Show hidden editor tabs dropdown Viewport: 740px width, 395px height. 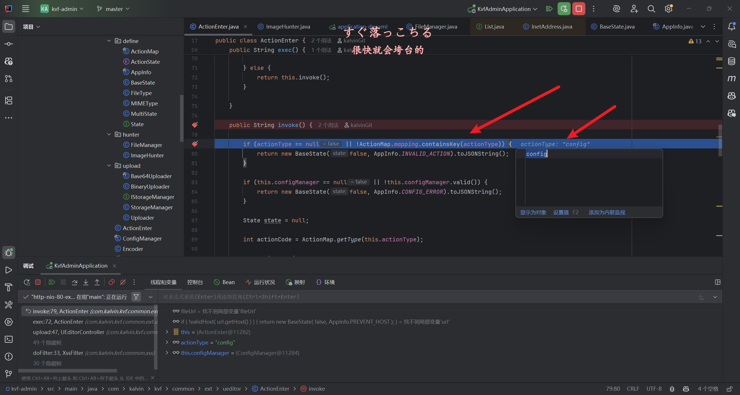(703, 27)
